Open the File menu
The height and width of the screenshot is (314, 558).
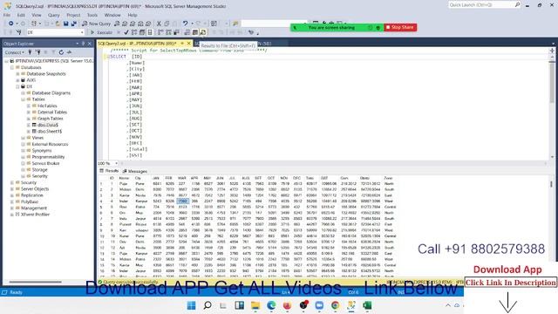7,15
